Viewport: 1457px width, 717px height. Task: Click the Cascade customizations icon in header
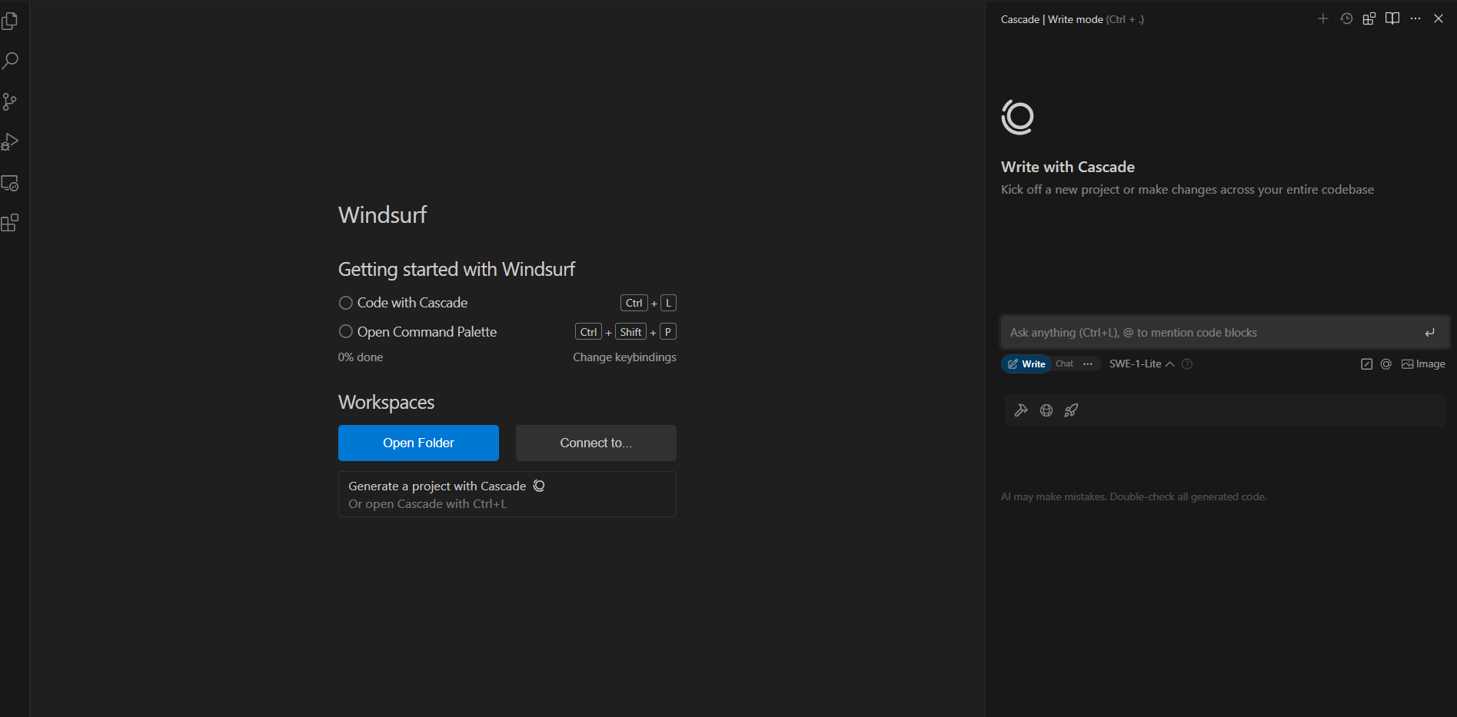(1369, 18)
